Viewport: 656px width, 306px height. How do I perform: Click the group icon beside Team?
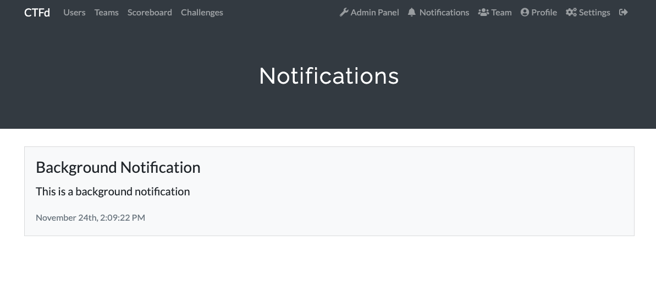pyautogui.click(x=483, y=12)
